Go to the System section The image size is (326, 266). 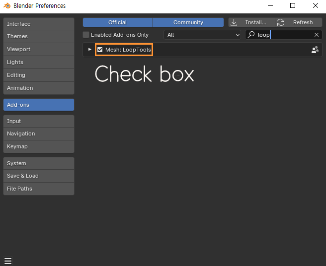[39, 163]
